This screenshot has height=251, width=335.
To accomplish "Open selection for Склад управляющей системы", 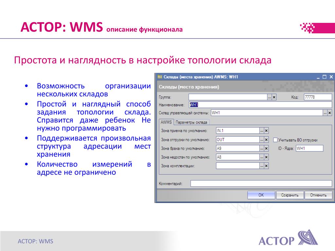I will tap(325, 113).
